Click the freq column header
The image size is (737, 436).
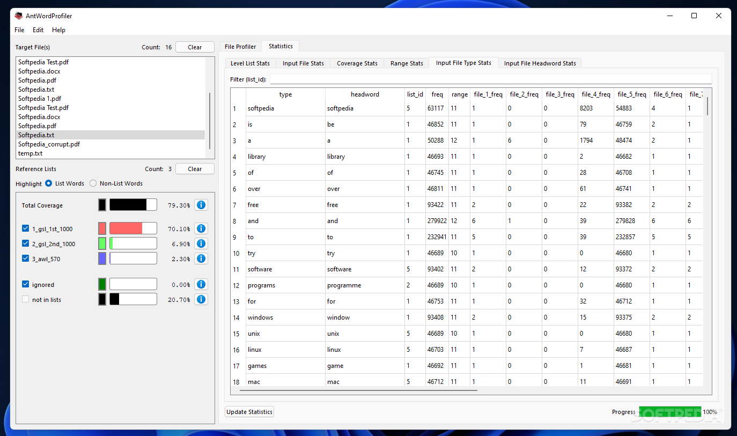click(x=437, y=94)
